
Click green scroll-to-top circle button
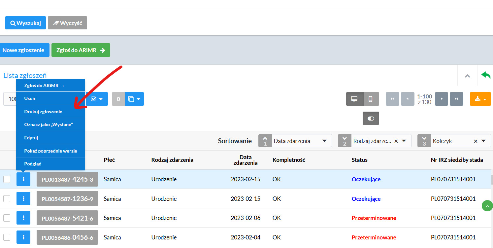(487, 205)
